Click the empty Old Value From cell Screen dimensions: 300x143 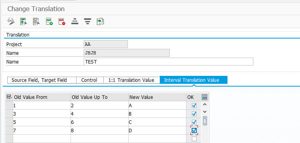(x=41, y=139)
